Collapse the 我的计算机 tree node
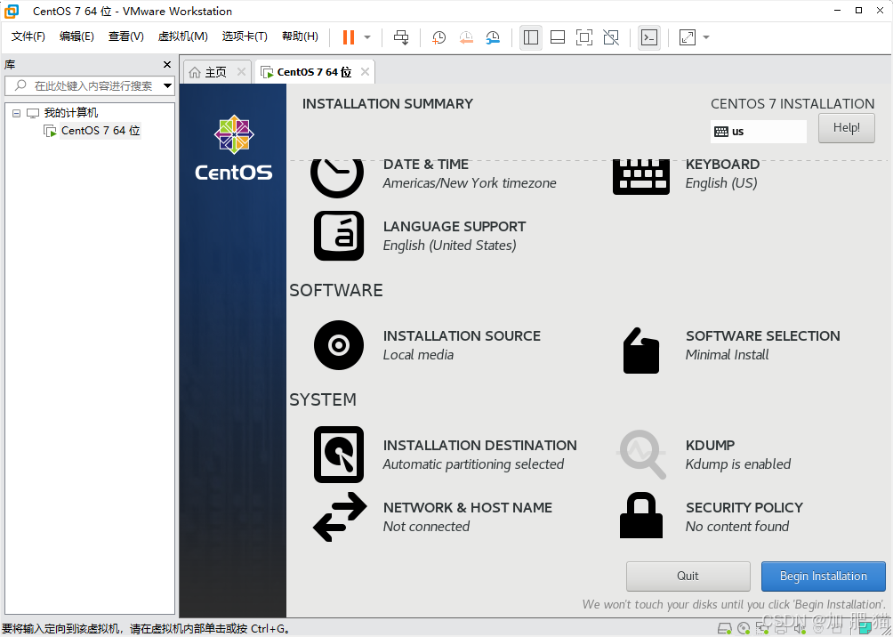The image size is (893, 637). pos(17,113)
